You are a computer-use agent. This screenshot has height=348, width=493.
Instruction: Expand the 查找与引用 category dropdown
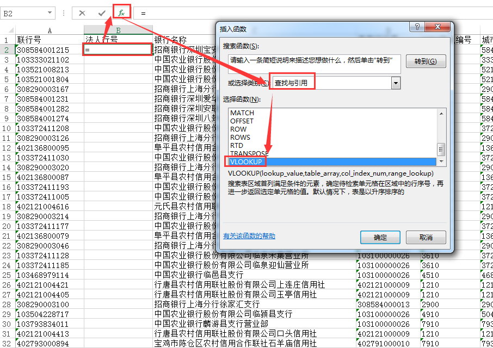click(x=396, y=83)
